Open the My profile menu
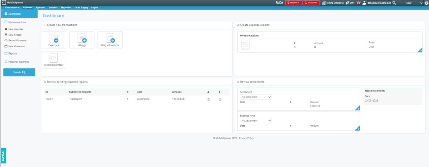This screenshot has width=429, height=167. tap(66, 7)
